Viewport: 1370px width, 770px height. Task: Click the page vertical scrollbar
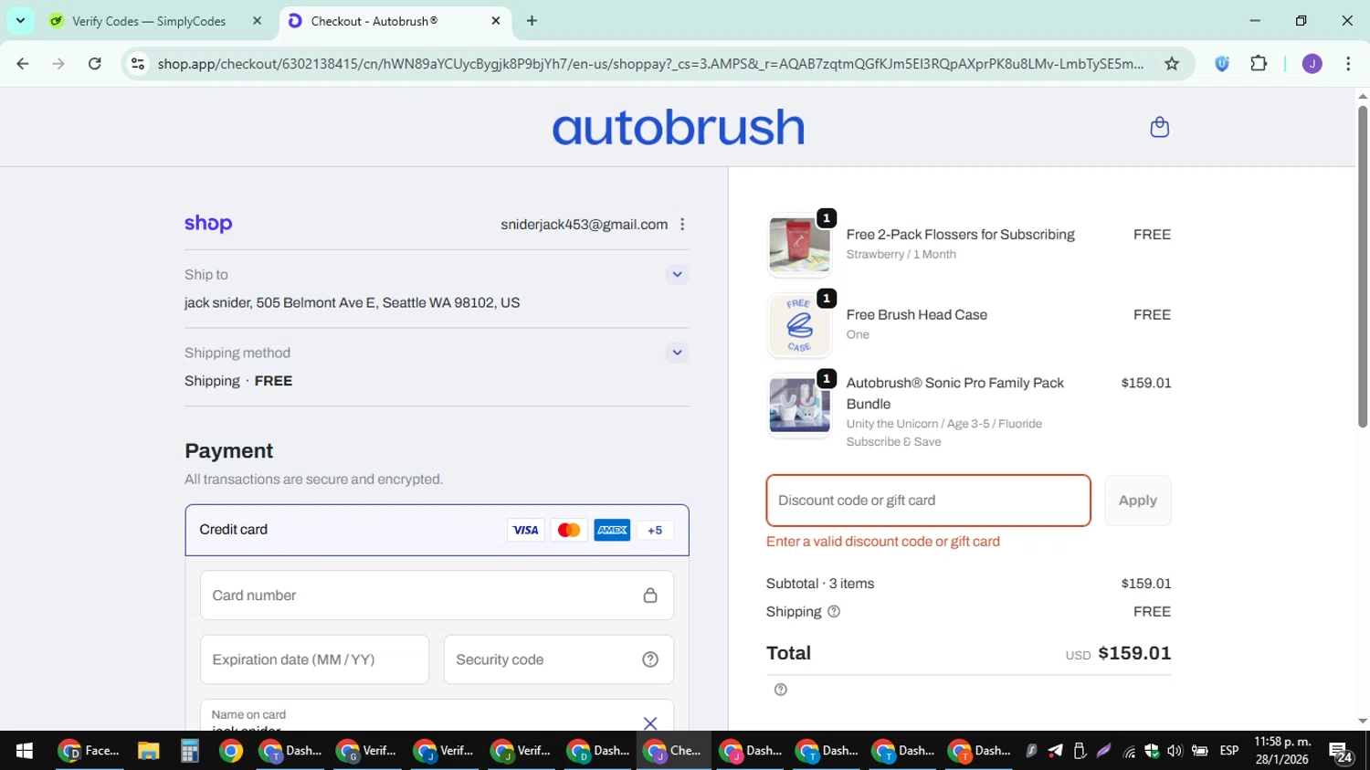(x=1362, y=266)
